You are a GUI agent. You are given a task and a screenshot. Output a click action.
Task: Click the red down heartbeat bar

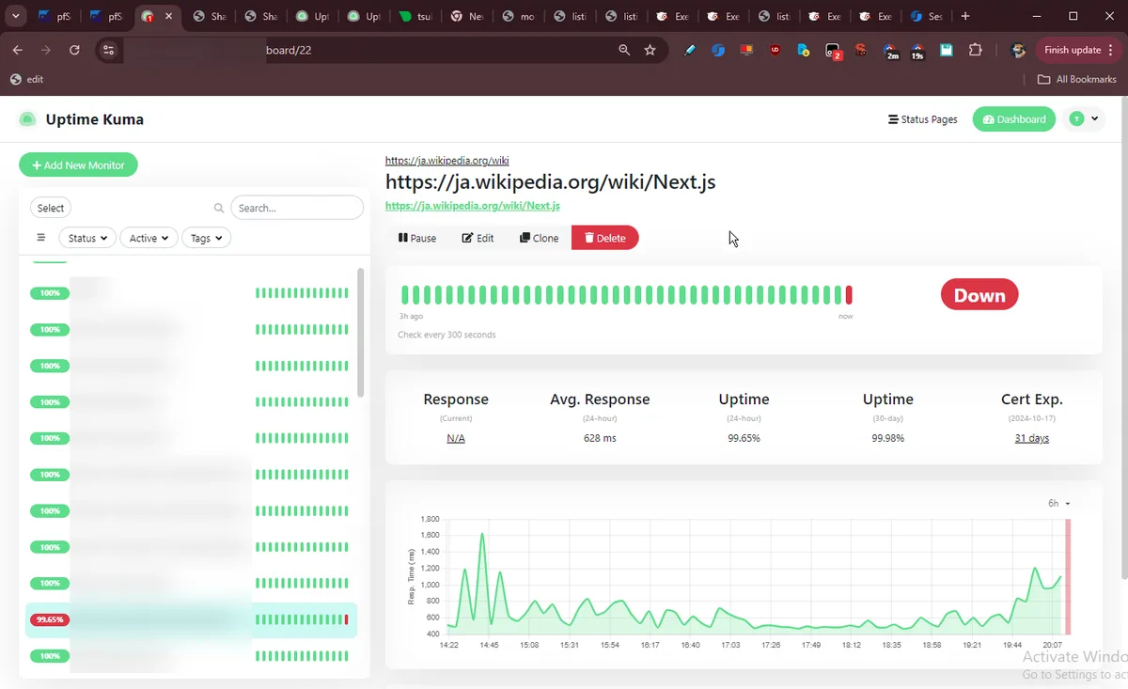pyautogui.click(x=849, y=295)
